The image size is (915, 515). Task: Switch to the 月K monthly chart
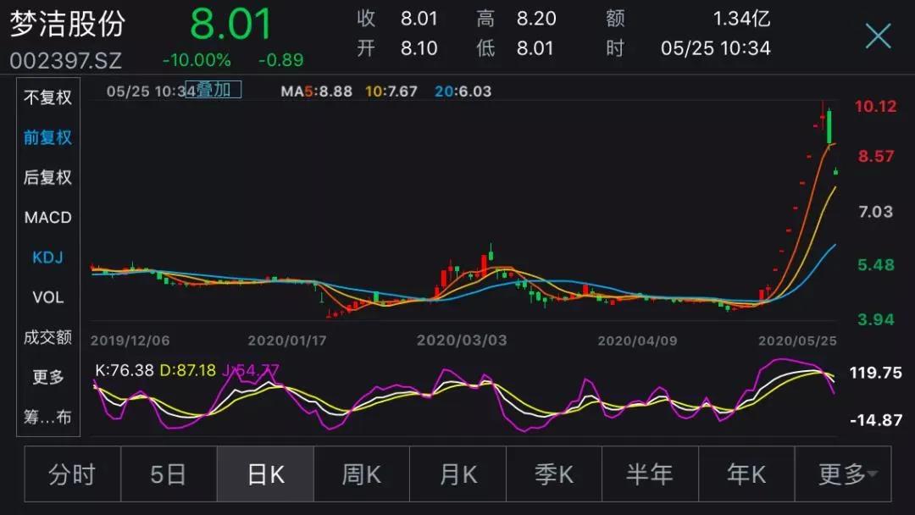tap(457, 475)
